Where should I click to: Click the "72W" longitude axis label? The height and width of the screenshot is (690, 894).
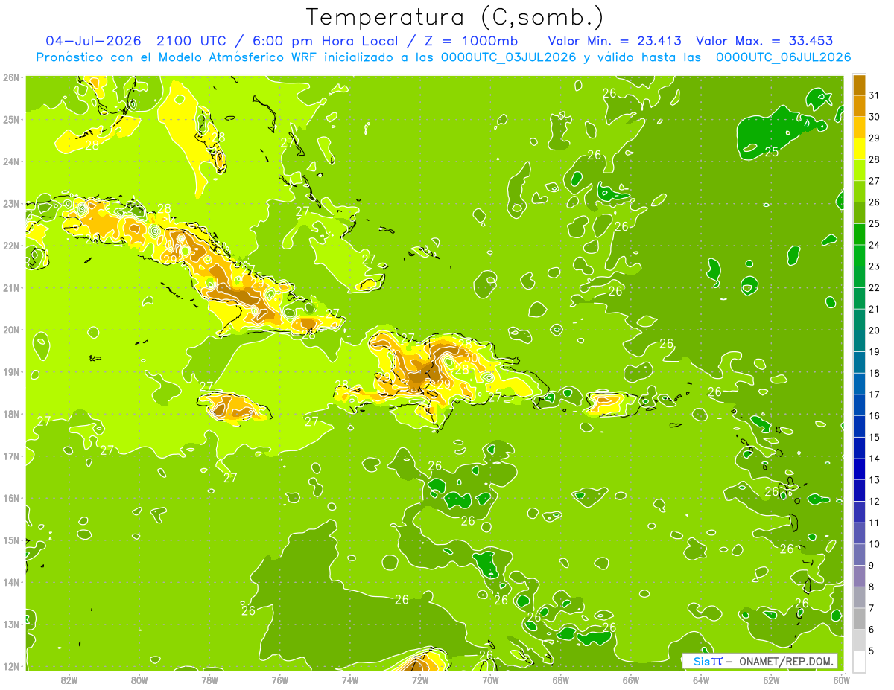tap(420, 680)
